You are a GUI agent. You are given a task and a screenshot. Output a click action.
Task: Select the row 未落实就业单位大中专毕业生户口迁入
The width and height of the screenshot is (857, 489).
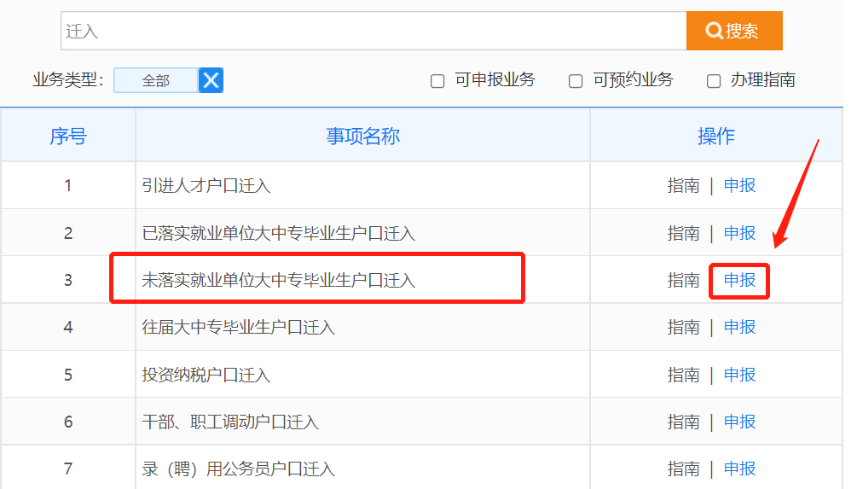[x=279, y=280]
